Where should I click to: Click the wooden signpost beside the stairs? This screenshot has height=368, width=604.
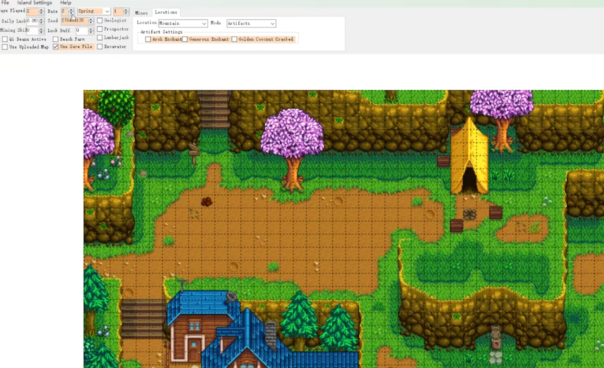(x=194, y=152)
